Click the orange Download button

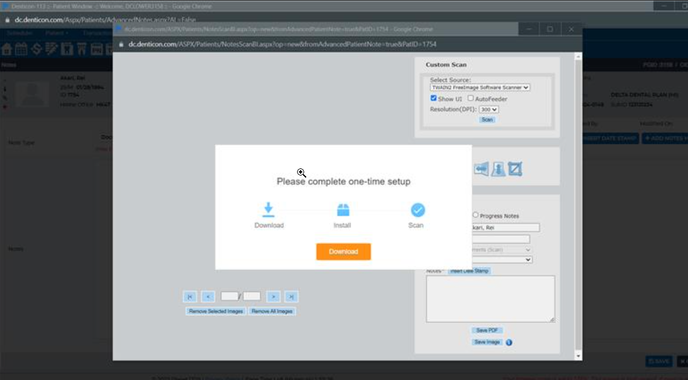coord(343,252)
